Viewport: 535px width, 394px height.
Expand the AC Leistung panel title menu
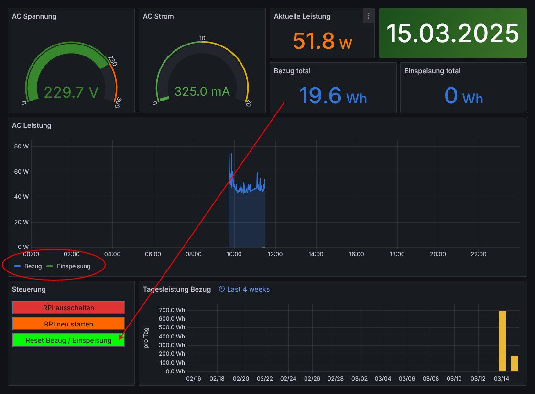pyautogui.click(x=32, y=126)
